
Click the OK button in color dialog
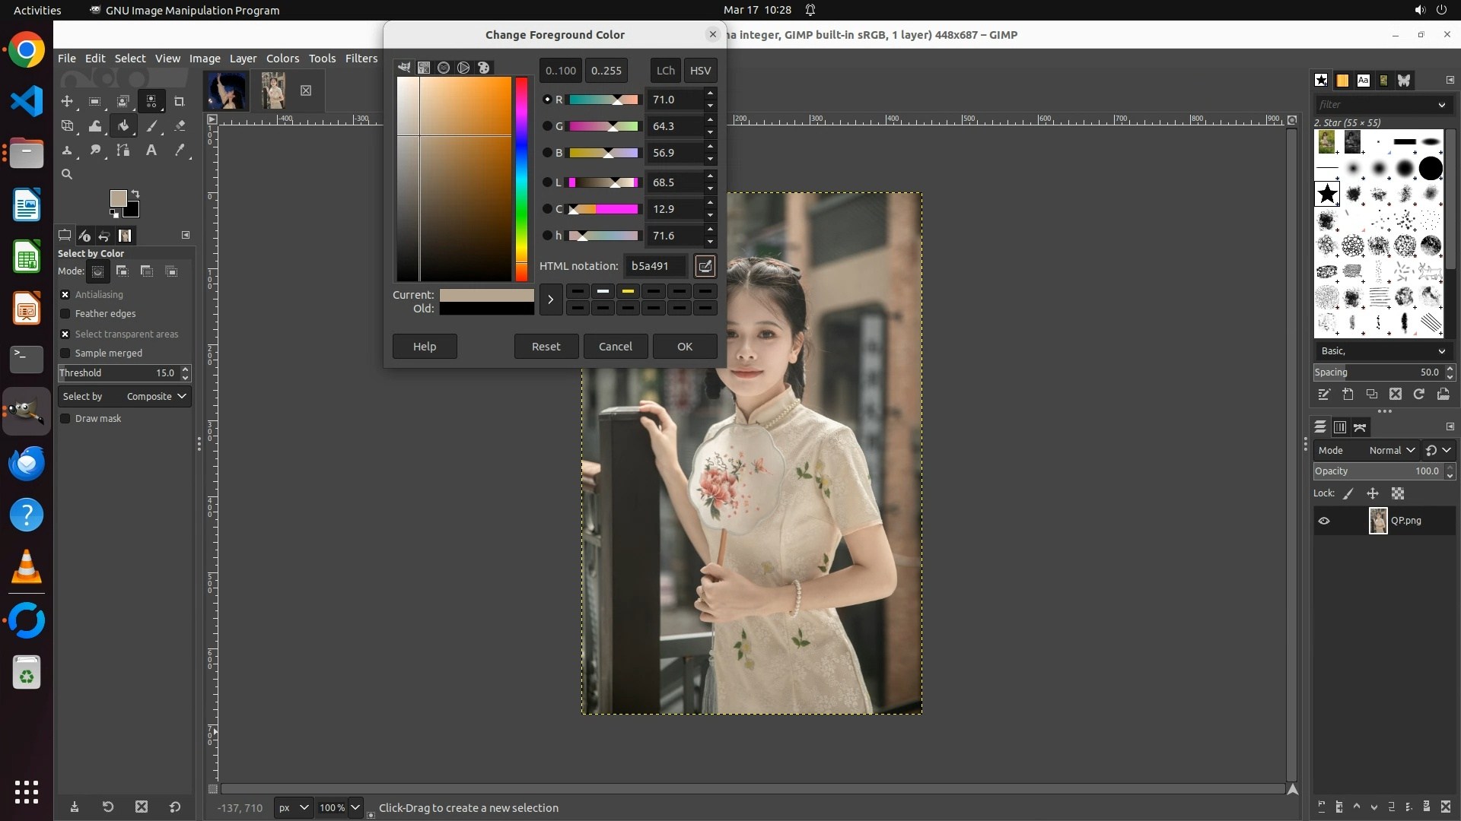click(684, 347)
